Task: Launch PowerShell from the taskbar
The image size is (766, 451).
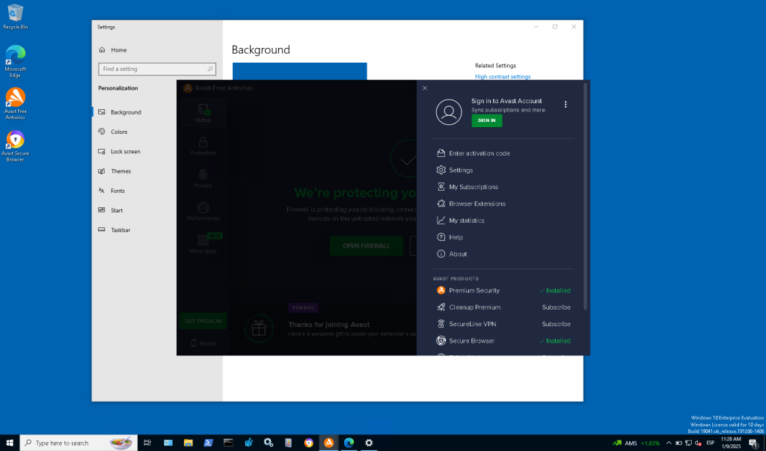Action: click(x=208, y=443)
